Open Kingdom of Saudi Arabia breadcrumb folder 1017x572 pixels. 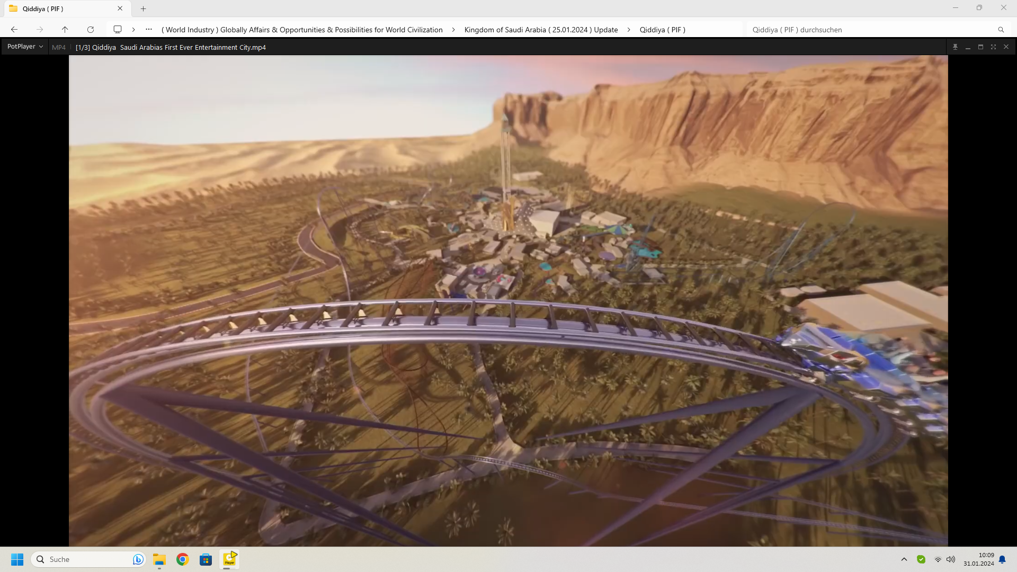[x=541, y=30]
